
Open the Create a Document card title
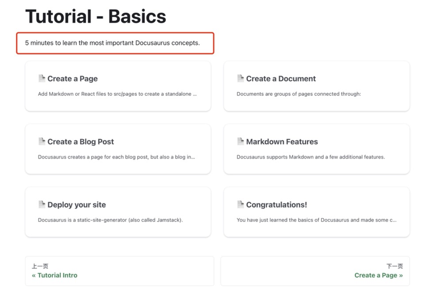(x=281, y=79)
